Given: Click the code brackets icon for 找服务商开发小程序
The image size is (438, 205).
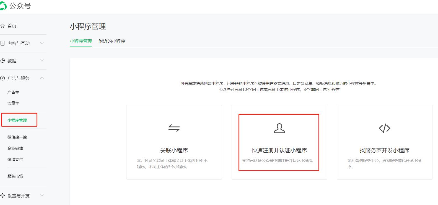Looking at the screenshot, I should (384, 128).
